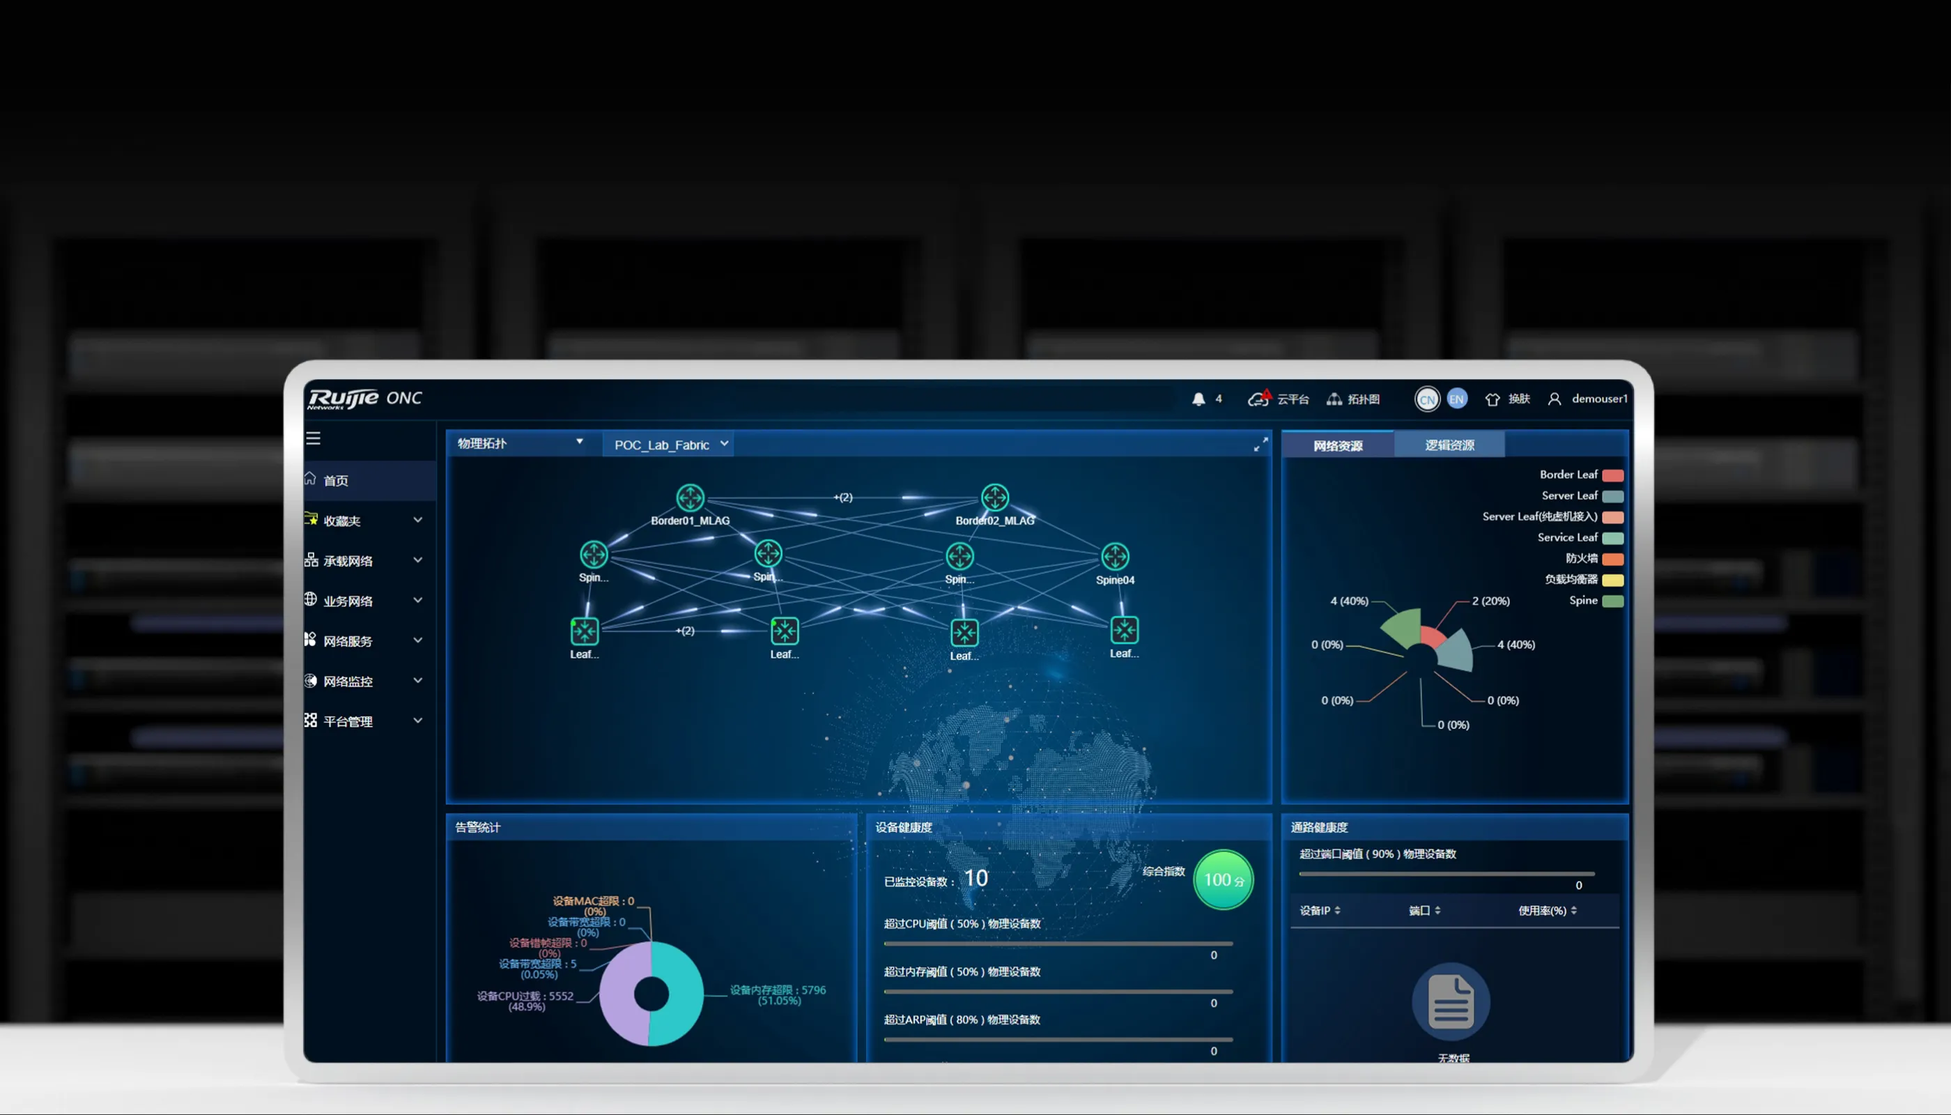Click the port threshold progress bar

click(x=1447, y=874)
